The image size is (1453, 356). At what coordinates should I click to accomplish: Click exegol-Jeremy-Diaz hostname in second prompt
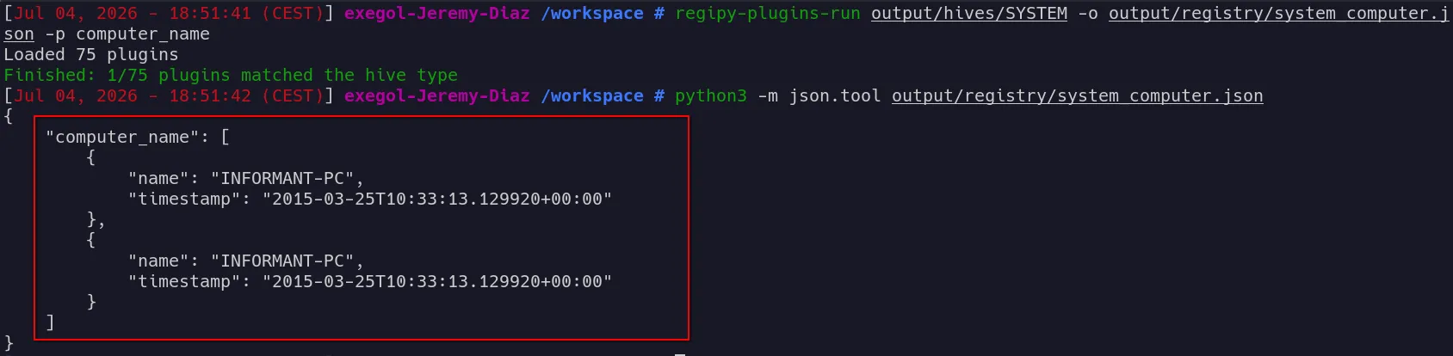click(437, 96)
